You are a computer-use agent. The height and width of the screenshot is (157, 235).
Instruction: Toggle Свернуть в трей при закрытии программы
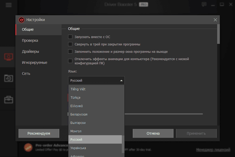click(70, 44)
